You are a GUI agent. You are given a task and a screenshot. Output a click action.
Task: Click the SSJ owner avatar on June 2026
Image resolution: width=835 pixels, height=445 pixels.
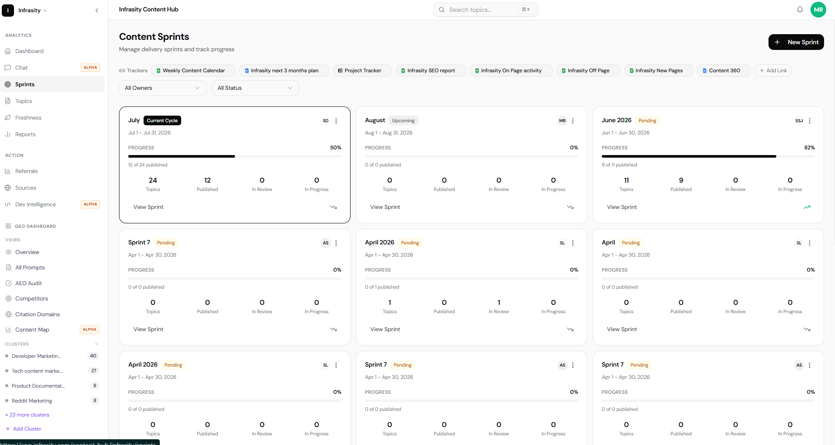799,121
